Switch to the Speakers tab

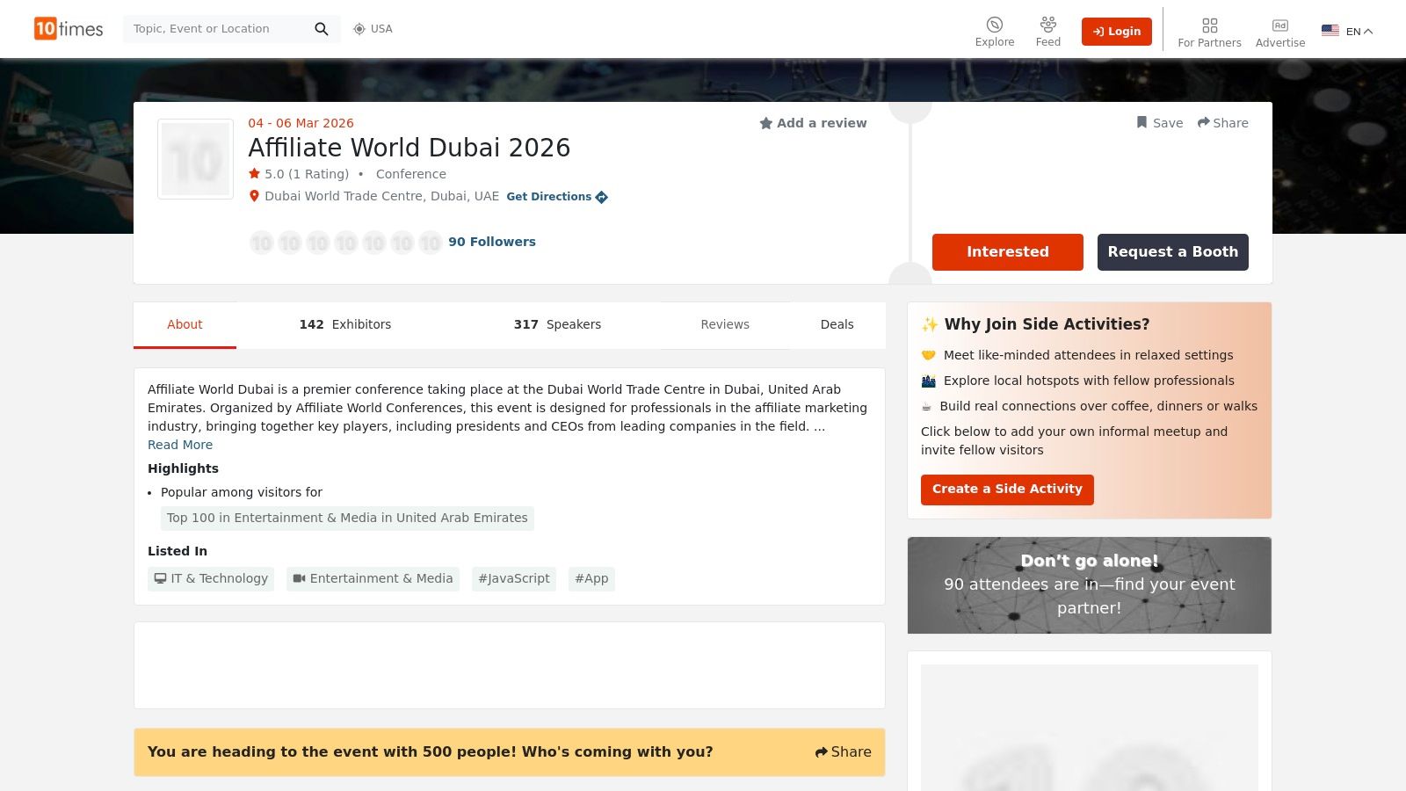tap(557, 324)
